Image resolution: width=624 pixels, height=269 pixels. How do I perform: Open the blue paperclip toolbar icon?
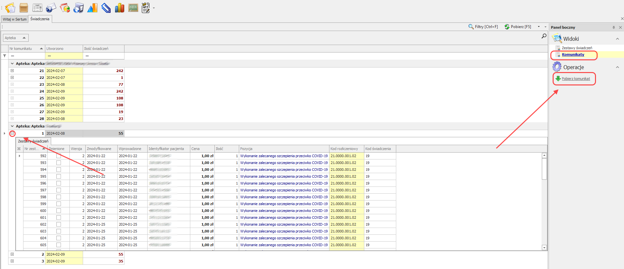106,8
